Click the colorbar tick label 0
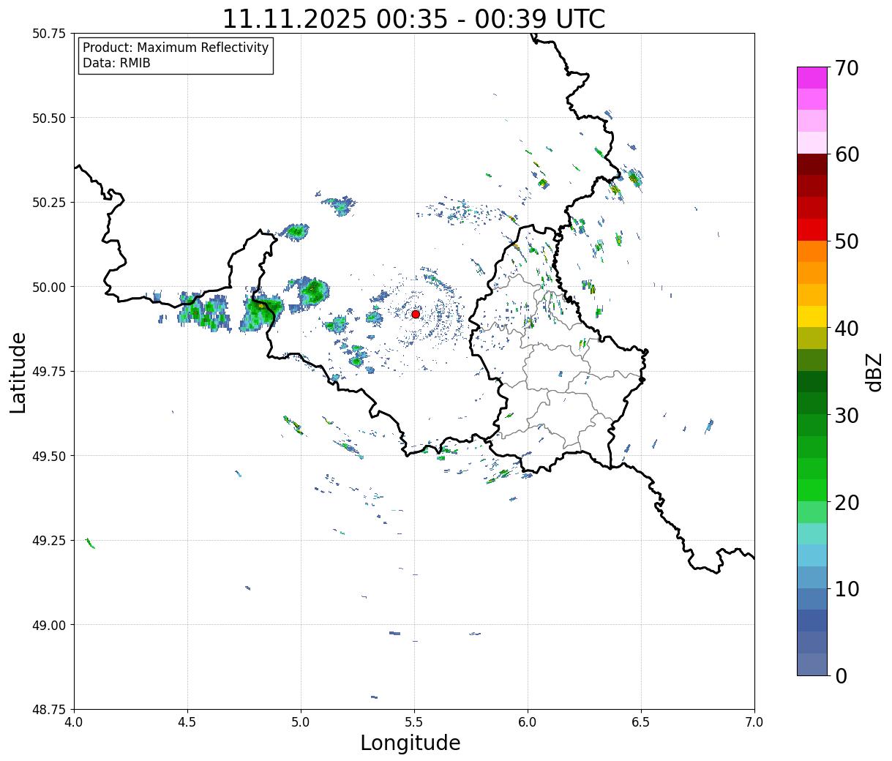 coord(840,676)
